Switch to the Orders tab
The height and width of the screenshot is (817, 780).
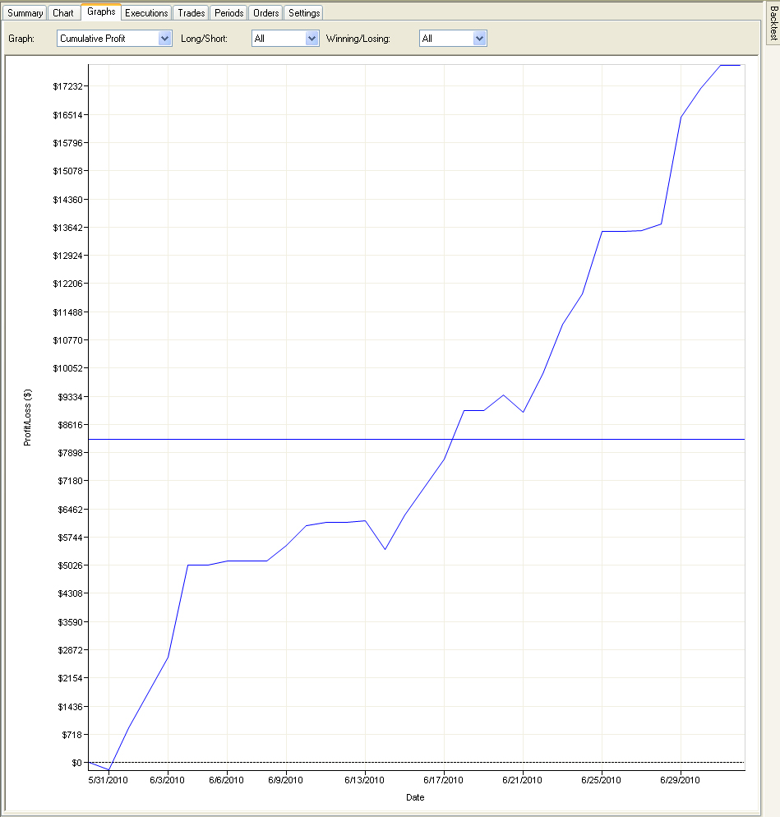pos(265,13)
